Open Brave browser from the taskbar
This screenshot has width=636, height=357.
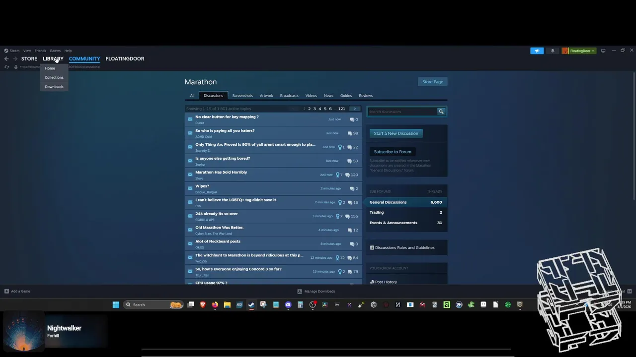coord(203,304)
